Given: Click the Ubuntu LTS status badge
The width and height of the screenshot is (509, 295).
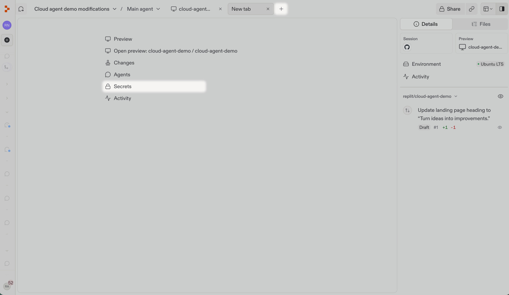Looking at the screenshot, I should pos(490,64).
